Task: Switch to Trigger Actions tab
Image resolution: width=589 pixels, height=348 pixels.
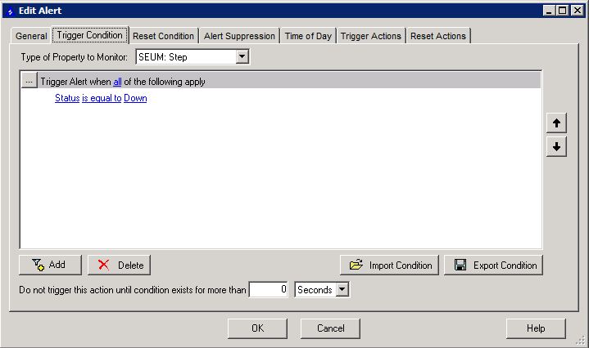Action: 371,36
